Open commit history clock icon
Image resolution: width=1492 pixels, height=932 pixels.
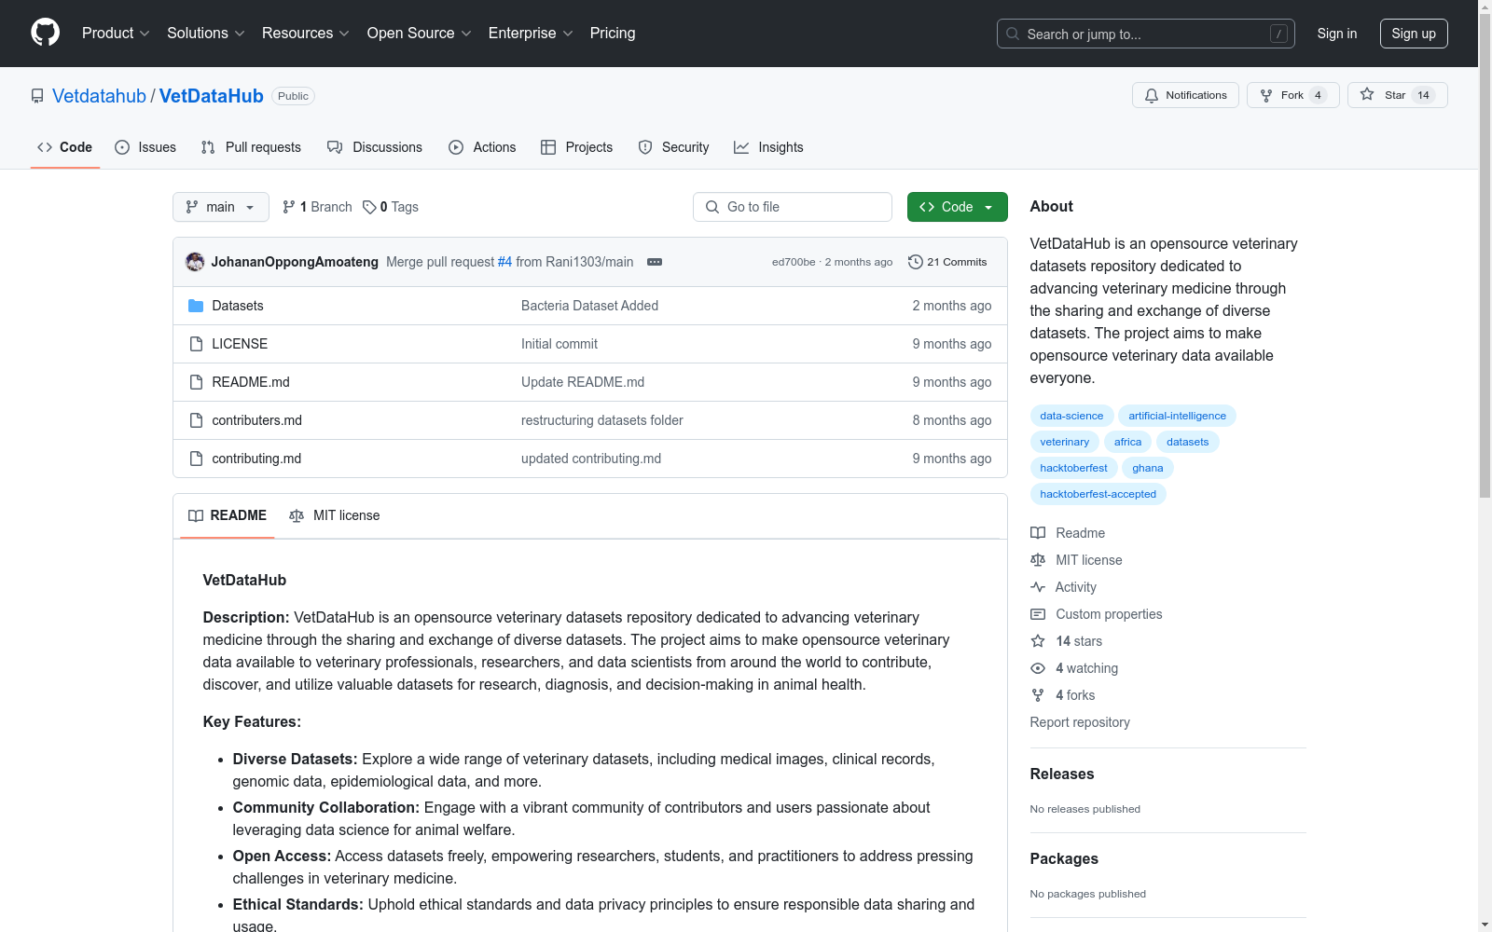pos(916,262)
